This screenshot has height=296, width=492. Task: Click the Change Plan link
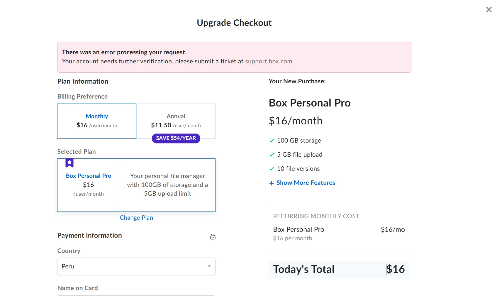[136, 218]
